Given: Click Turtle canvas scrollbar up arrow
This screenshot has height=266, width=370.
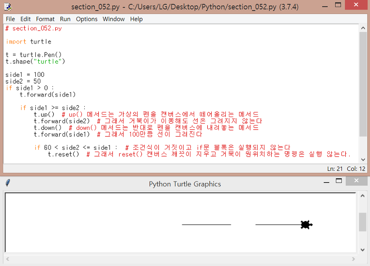Looking at the screenshot, I should pos(362,196).
